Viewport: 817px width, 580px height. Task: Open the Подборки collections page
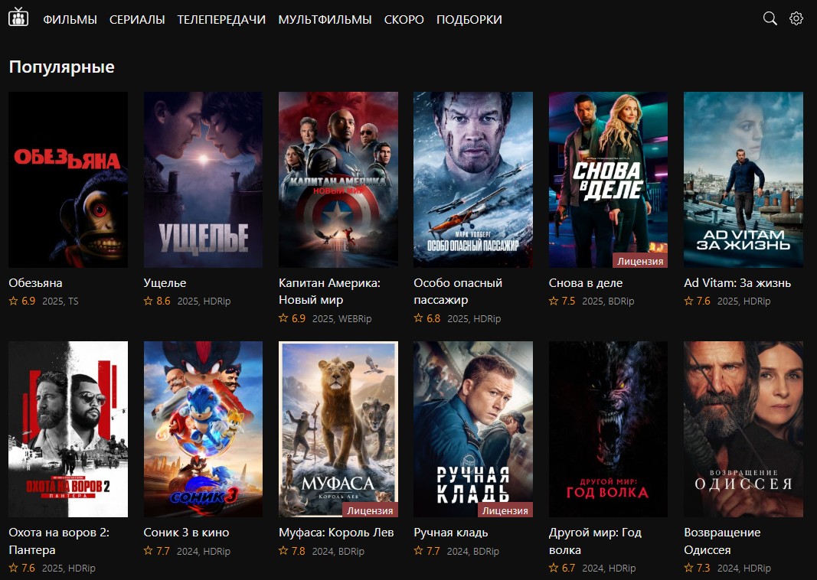[x=469, y=19]
